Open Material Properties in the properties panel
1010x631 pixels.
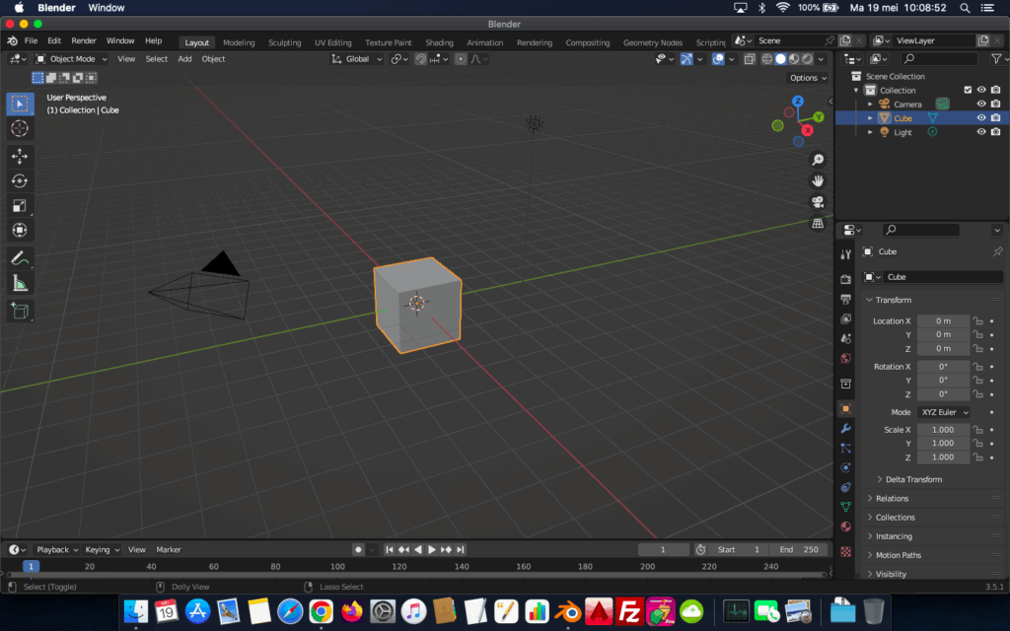tap(845, 527)
